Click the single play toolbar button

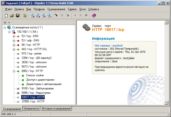coord(75,16)
